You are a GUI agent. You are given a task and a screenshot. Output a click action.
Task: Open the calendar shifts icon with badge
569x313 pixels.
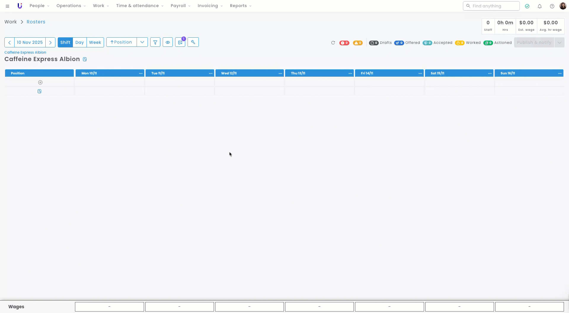point(180,42)
